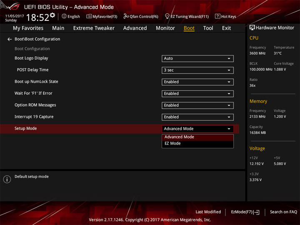
Task: Click the EzMode exit arrow icon
Action: tap(256, 212)
